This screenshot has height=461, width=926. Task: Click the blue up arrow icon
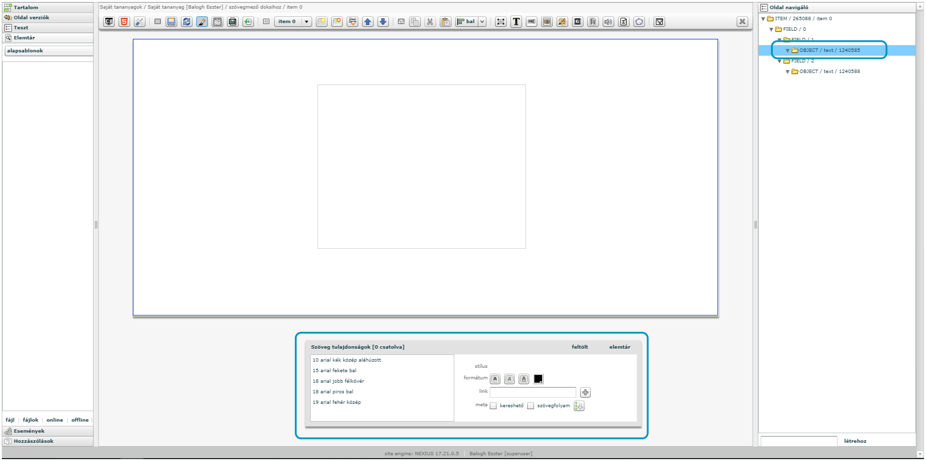[368, 22]
